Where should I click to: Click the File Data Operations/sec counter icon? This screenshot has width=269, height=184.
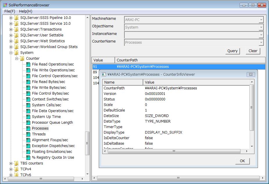[28, 111]
